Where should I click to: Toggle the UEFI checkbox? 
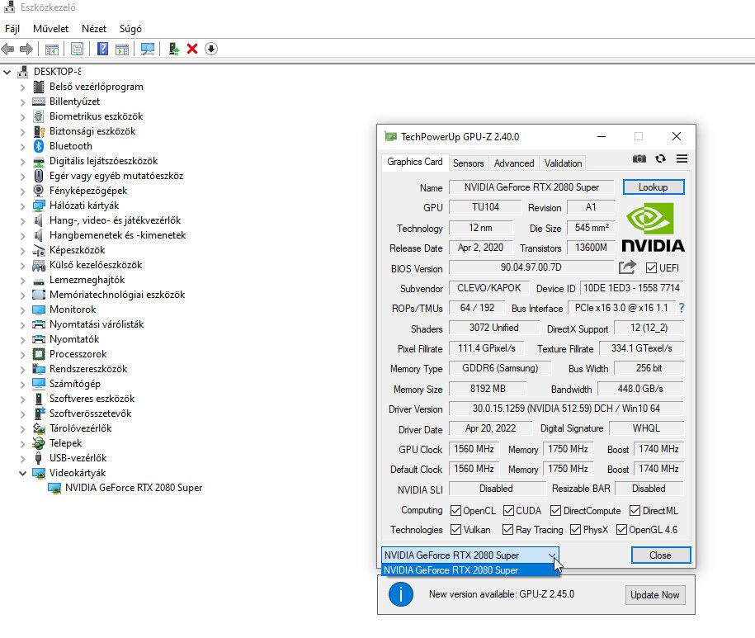coord(651,267)
